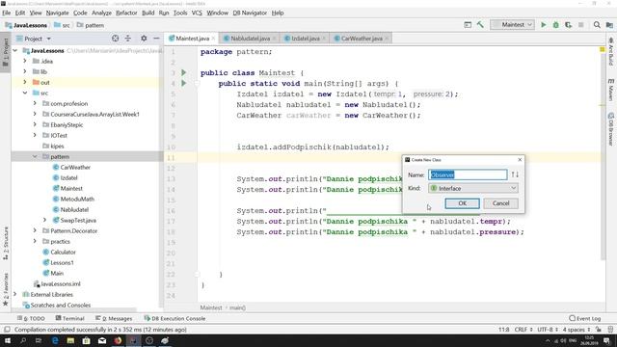This screenshot has width=617, height=347.
Task: Collapse the pattern folder
Action: pyautogui.click(x=35, y=156)
